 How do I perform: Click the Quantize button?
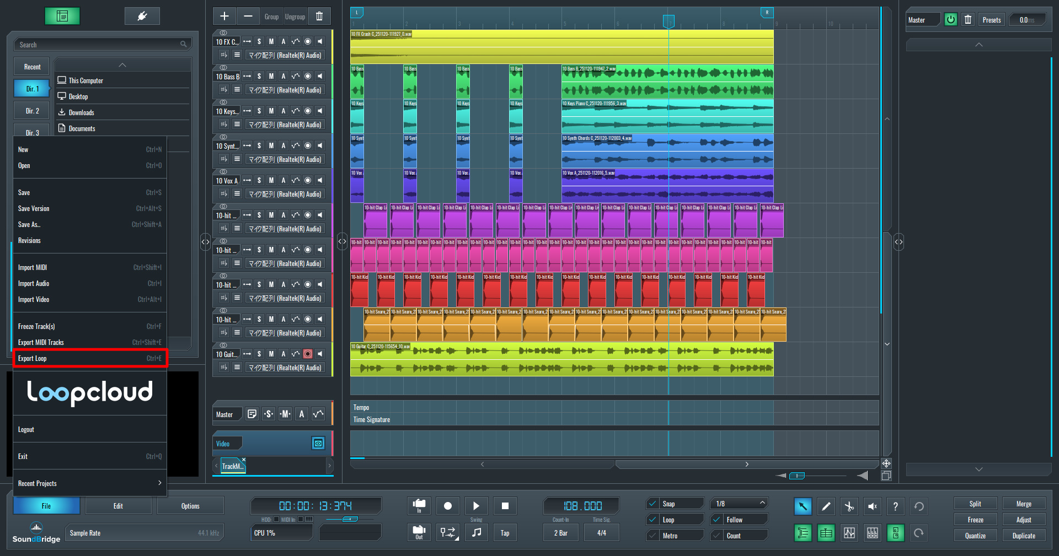point(975,536)
